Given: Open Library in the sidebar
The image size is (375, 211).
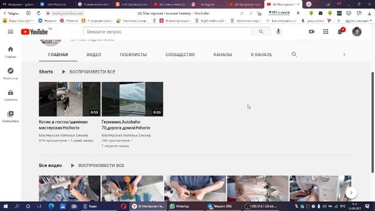Looking at the screenshot, I should (x=11, y=116).
